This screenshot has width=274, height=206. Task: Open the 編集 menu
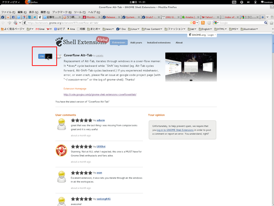point(22,12)
